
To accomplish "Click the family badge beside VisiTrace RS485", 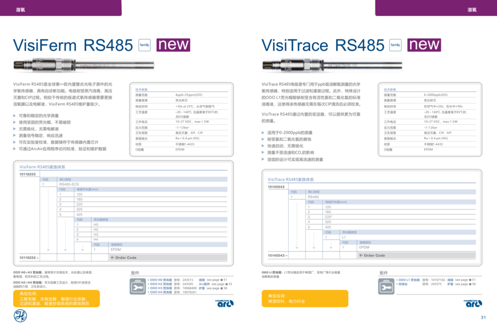I will click(395, 45).
